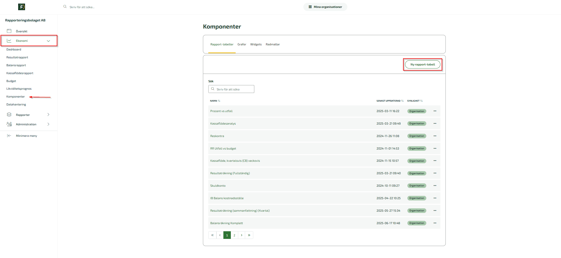Click the Sök table search field
Viewport: 561px width, 258px height.
(x=231, y=89)
